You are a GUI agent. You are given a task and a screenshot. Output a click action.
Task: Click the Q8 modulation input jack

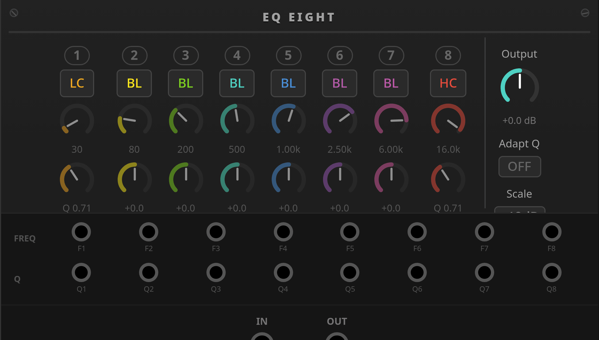click(x=552, y=272)
